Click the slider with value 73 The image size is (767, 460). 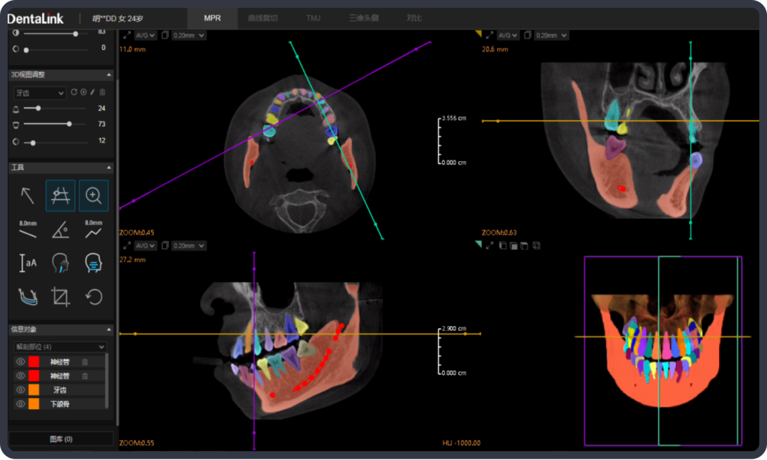click(56, 124)
